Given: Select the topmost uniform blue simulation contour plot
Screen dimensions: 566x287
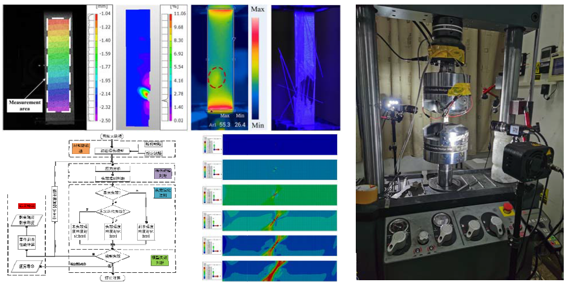Looking at the screenshot, I should [x=280, y=145].
